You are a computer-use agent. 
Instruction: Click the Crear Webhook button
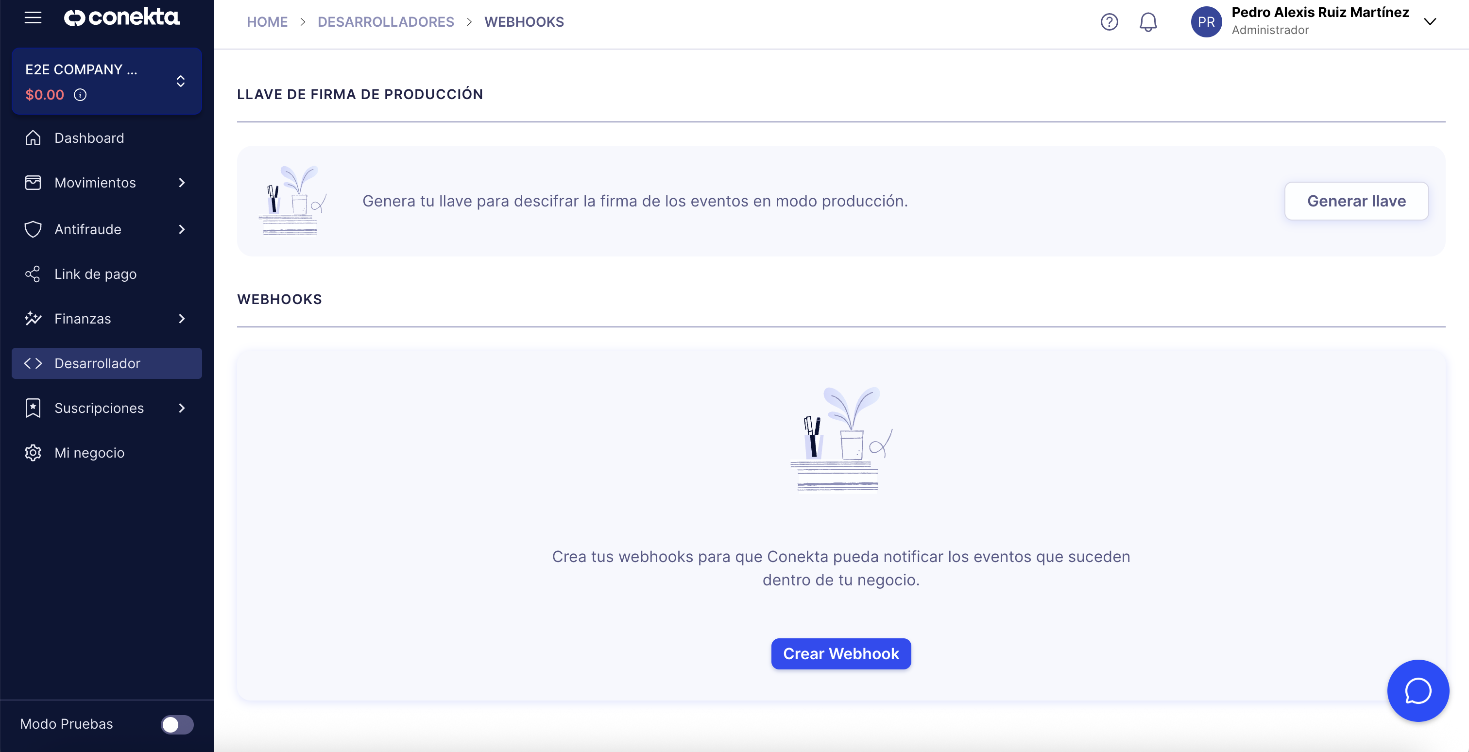[x=840, y=653]
